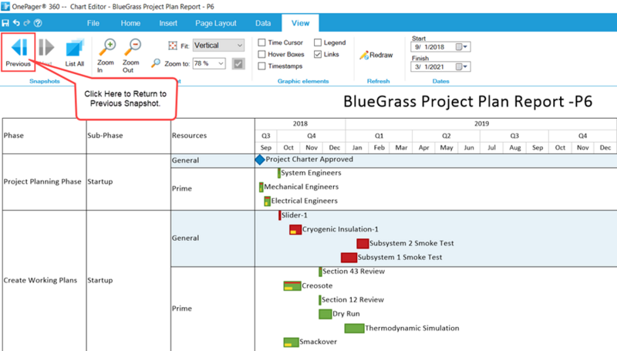Open the List All snapshots icon
This screenshot has height=351, width=617.
tap(75, 48)
